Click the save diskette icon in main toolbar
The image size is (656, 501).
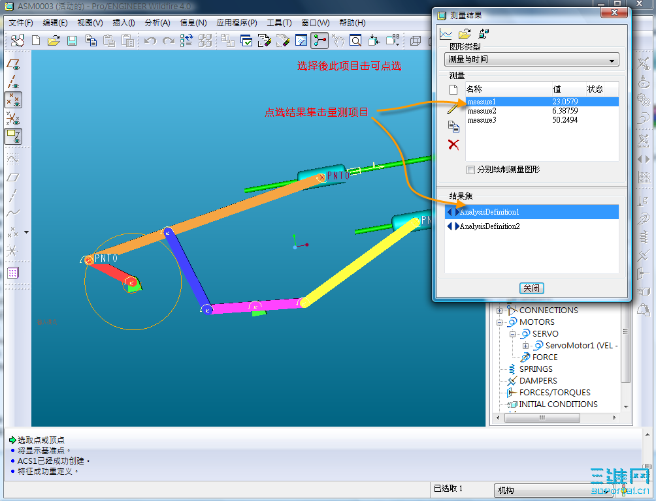72,40
